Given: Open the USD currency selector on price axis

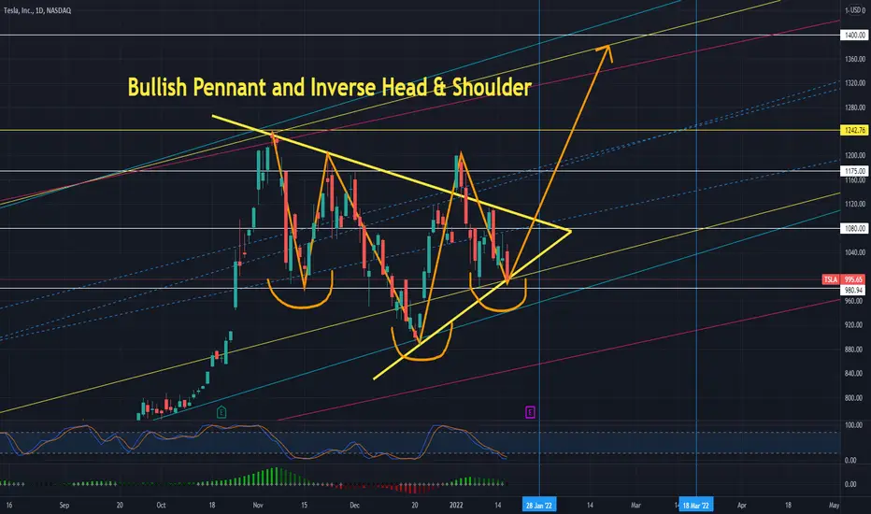Looking at the screenshot, I should pos(855,10).
